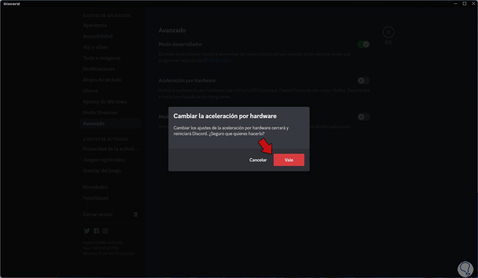Click the AJUSTES DE APLICACIÓN header

tap(107, 16)
